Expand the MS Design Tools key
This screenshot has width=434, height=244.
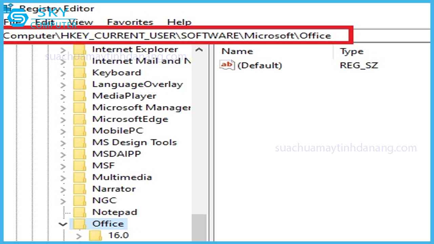click(x=63, y=143)
